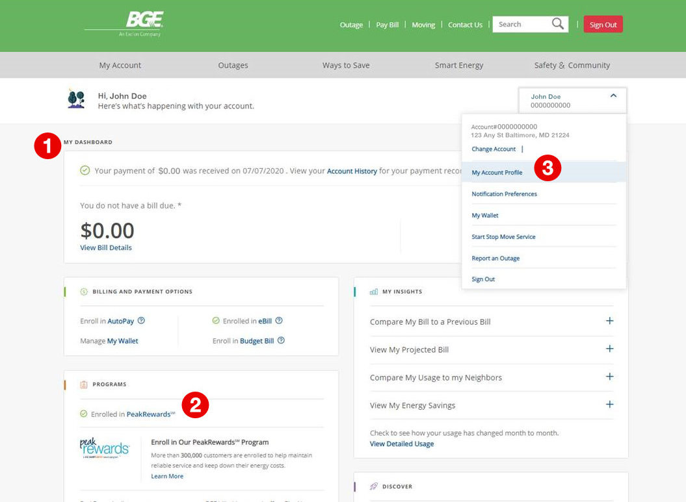Click the Peak Rewards program logo

point(104,447)
